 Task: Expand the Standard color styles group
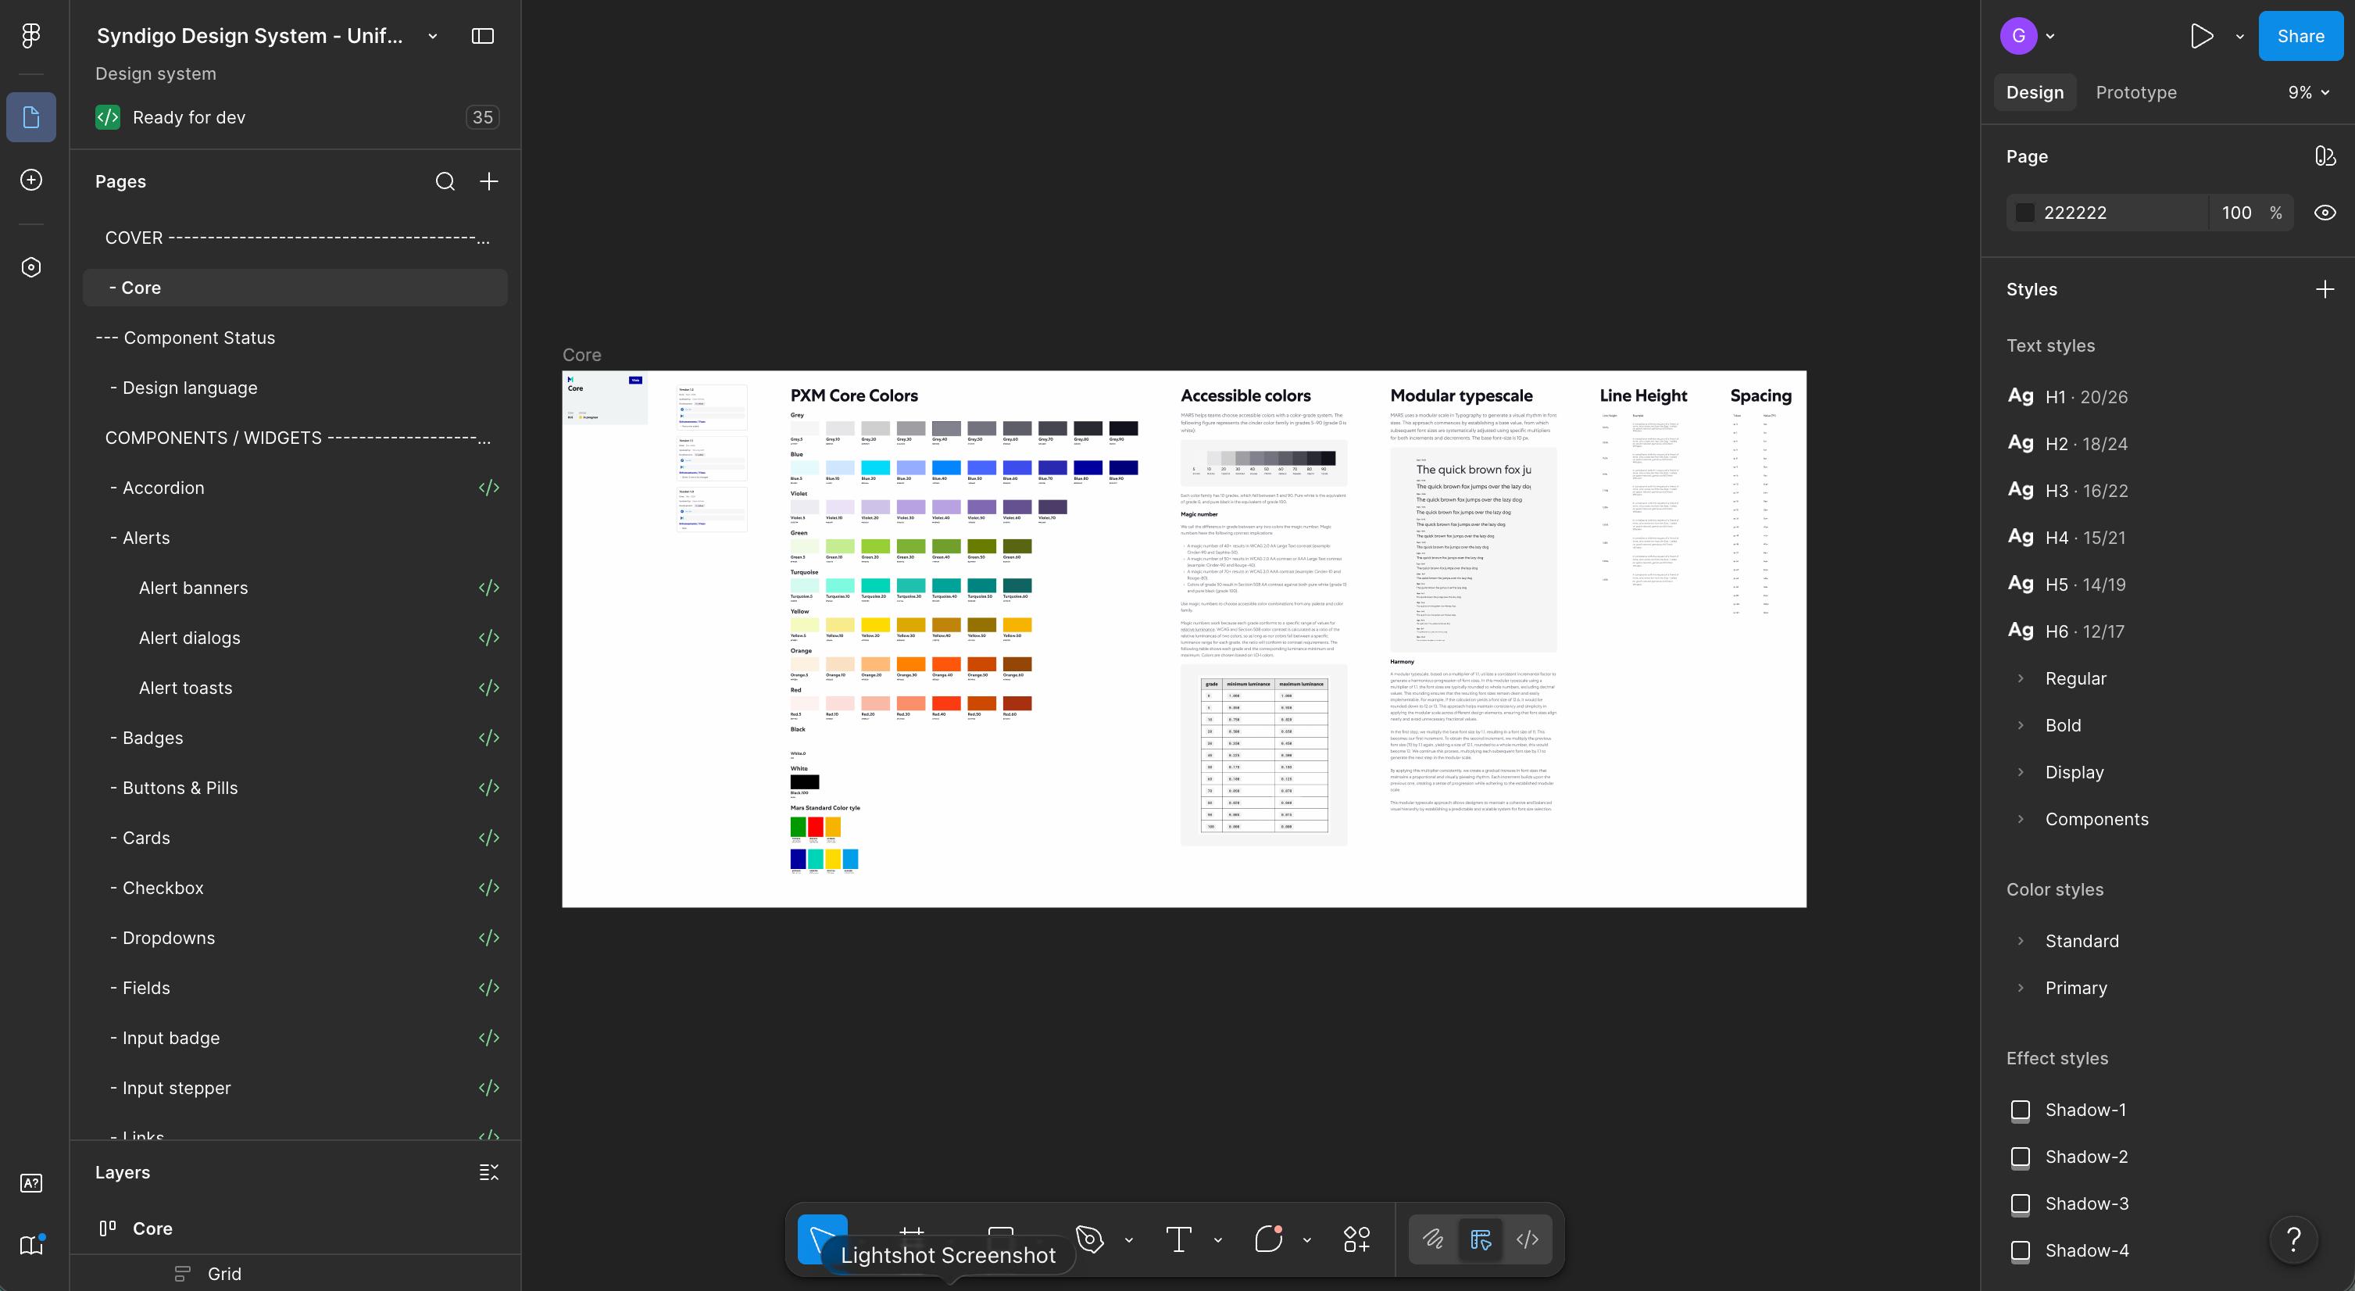coord(2021,941)
